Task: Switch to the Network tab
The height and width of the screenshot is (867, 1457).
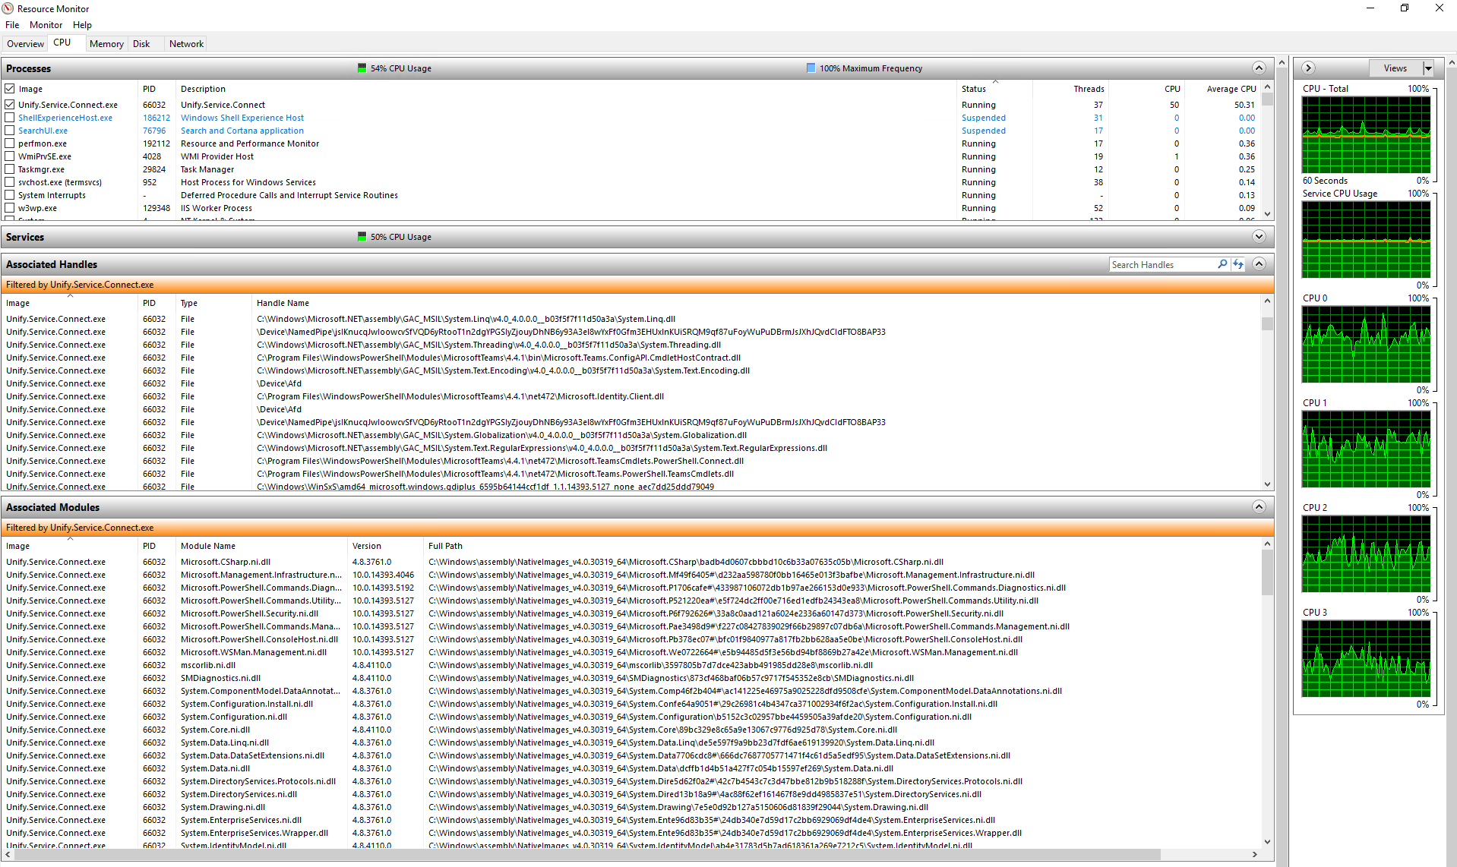Action: [x=186, y=44]
